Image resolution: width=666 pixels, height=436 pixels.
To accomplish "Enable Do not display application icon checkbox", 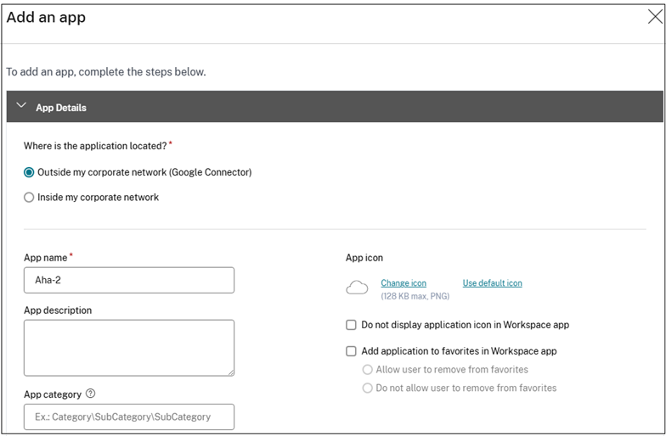I will click(352, 325).
